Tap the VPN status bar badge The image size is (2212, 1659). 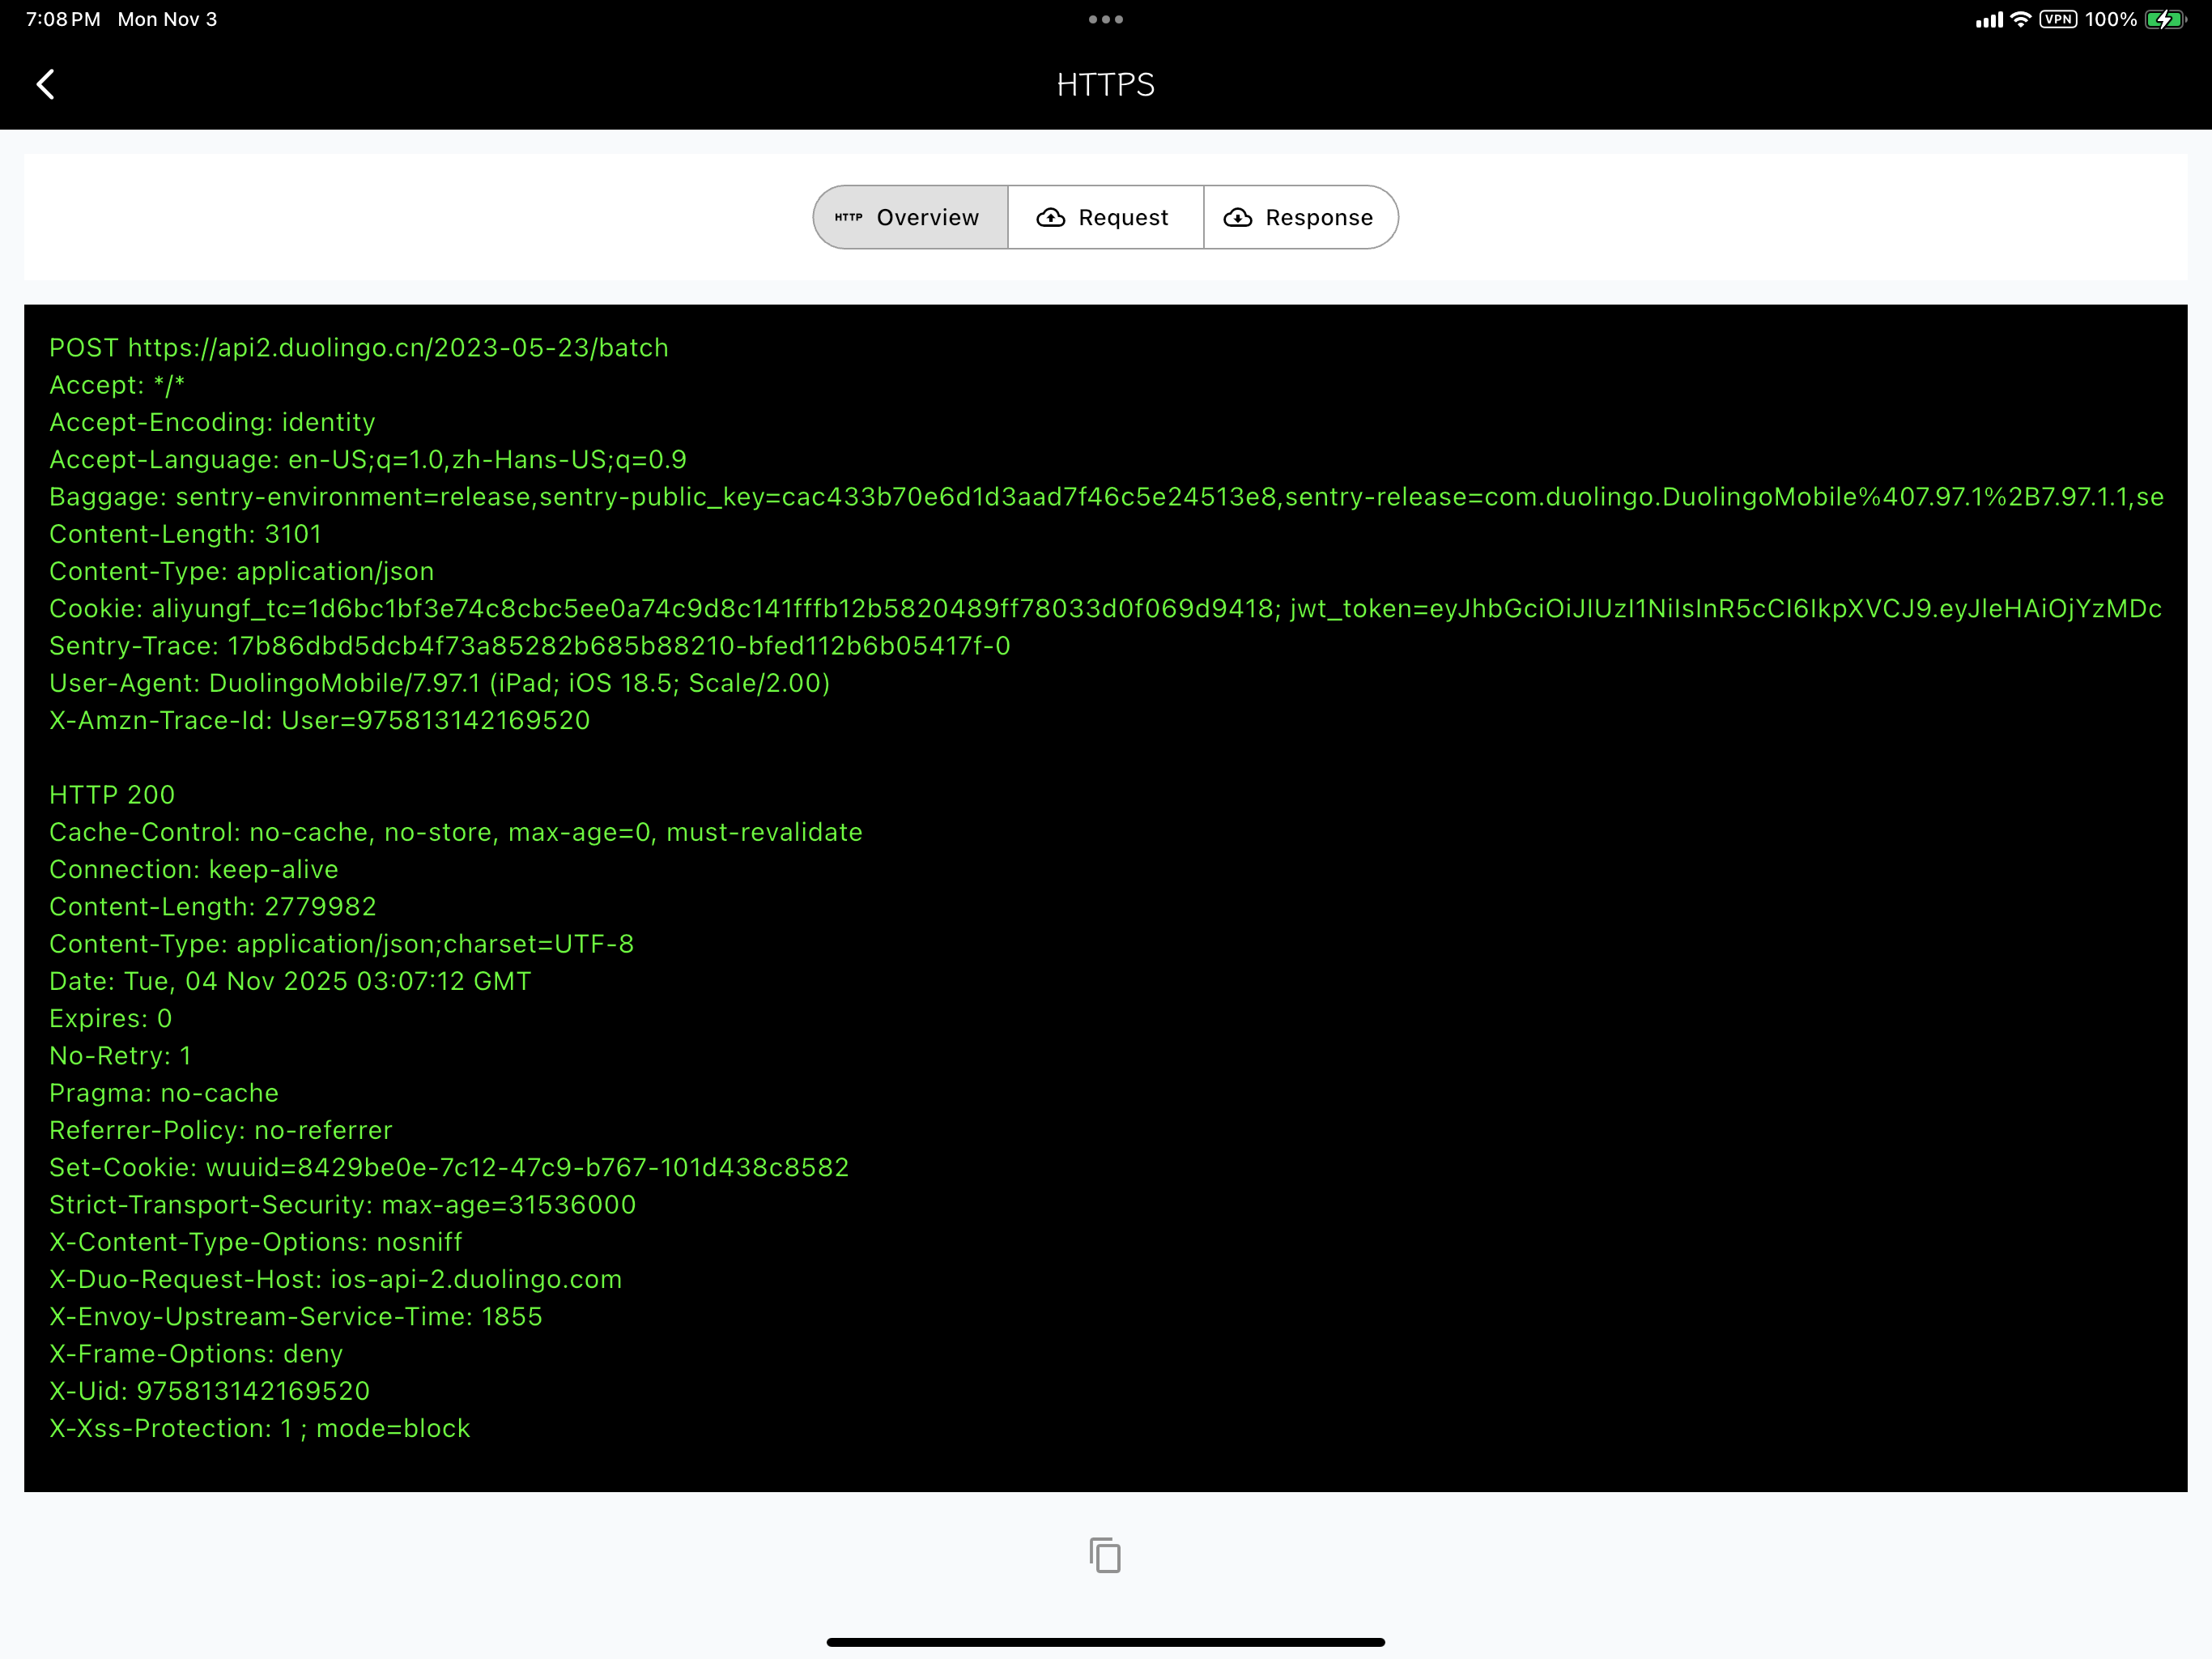(2058, 19)
